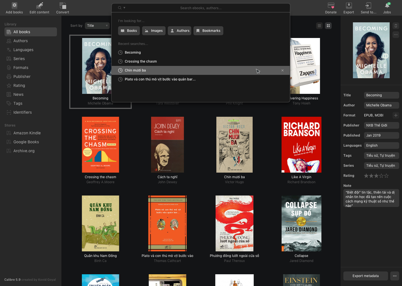Screen dimensions: 402x286
Task: Click the Add books toolbar icon
Action: point(14,8)
